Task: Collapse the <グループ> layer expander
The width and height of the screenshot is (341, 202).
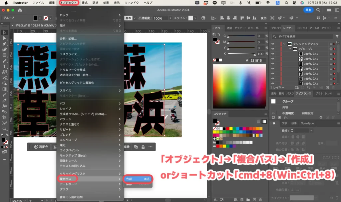Action: (x=290, y=49)
